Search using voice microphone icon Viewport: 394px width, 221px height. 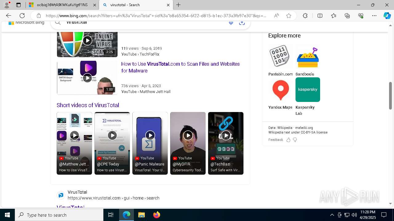click(231, 23)
